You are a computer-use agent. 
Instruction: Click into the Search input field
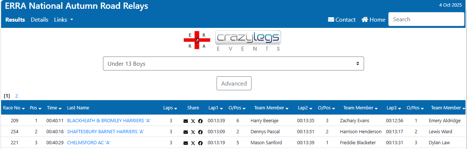(x=426, y=19)
